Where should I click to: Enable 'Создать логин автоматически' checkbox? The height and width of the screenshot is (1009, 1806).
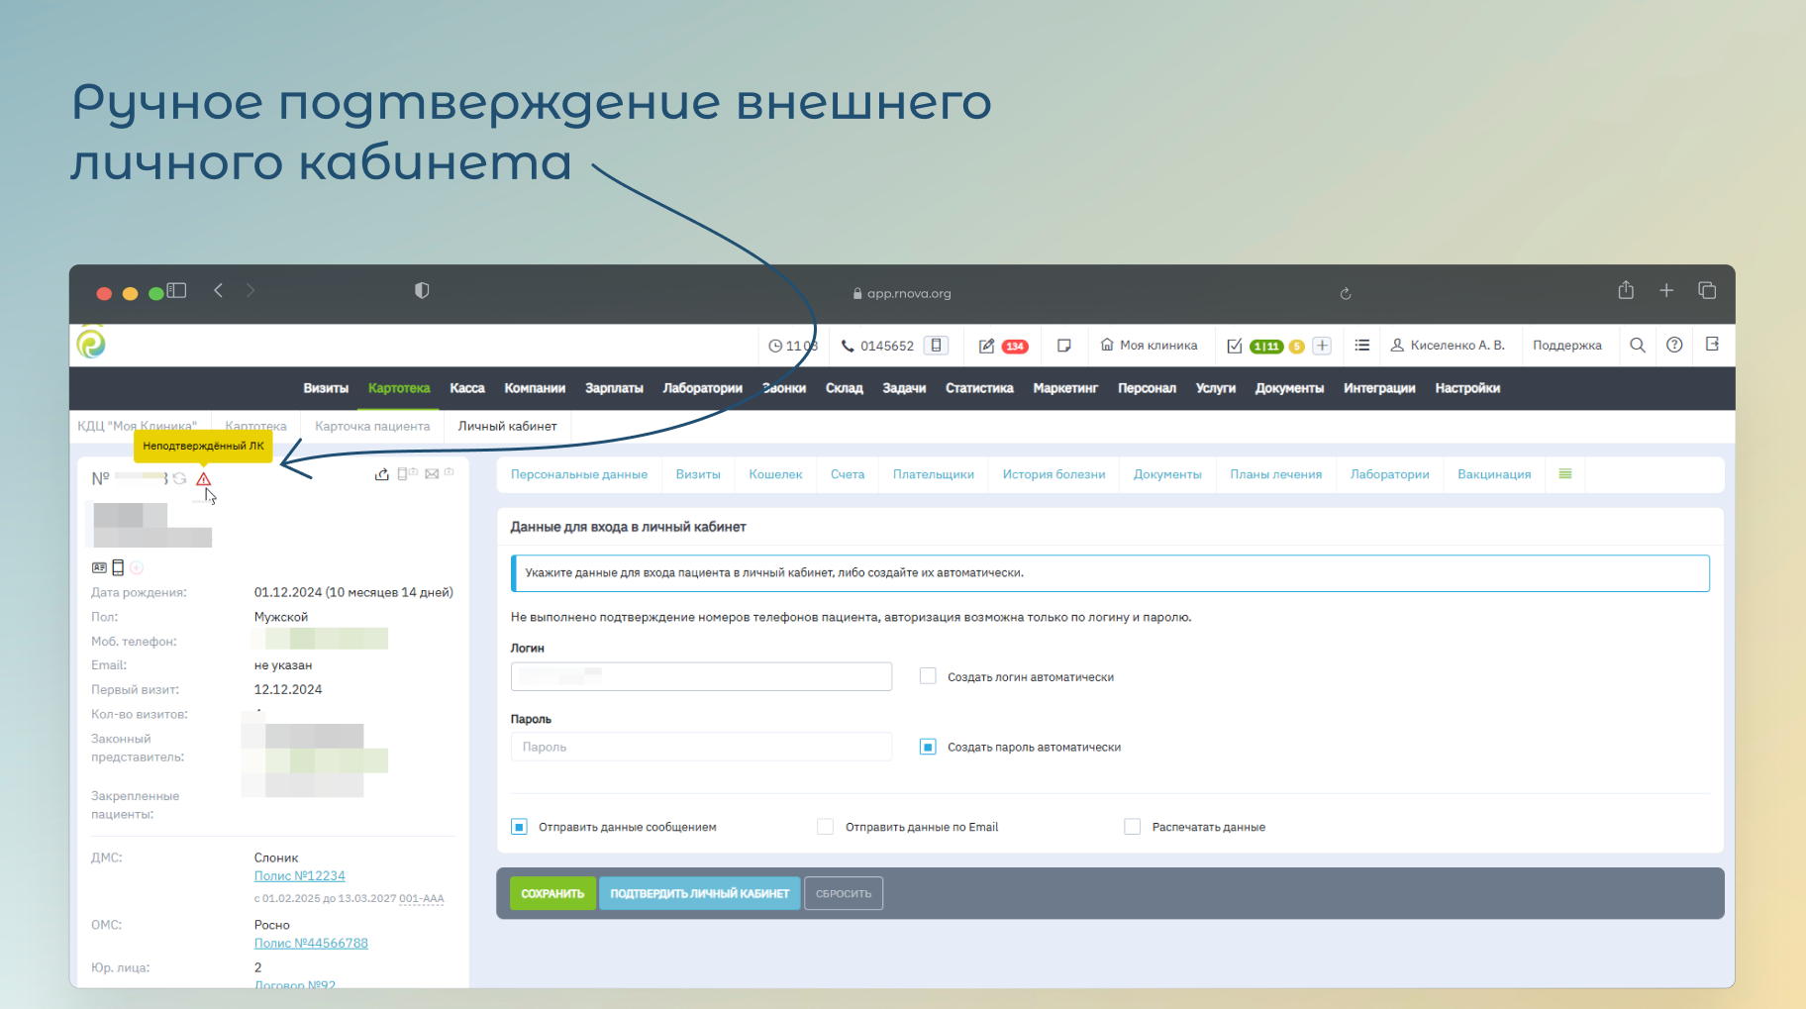point(928,676)
